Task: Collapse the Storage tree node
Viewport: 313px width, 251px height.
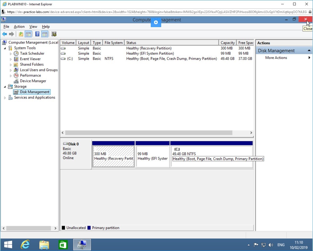Action: click(x=5, y=87)
